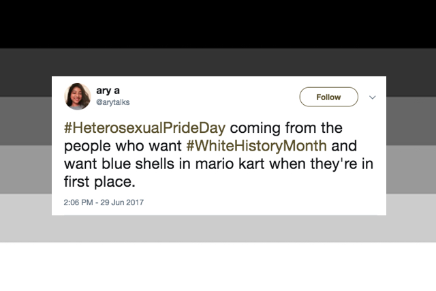Click the ary a profile avatar
The height and width of the screenshot is (291, 436).
pyautogui.click(x=77, y=97)
